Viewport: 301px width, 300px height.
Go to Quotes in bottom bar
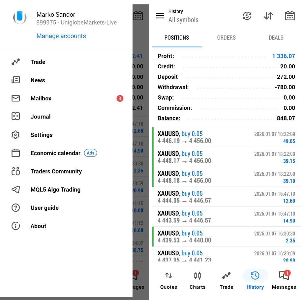[169, 280]
